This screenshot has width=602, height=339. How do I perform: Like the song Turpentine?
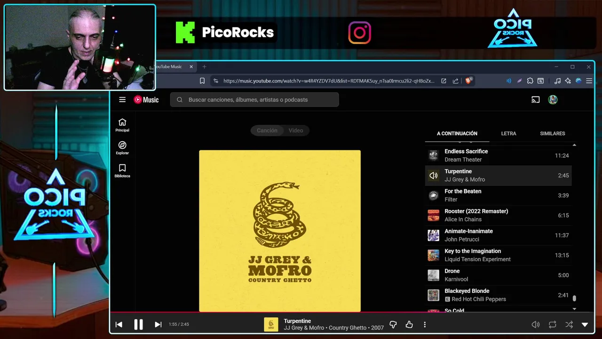point(409,324)
